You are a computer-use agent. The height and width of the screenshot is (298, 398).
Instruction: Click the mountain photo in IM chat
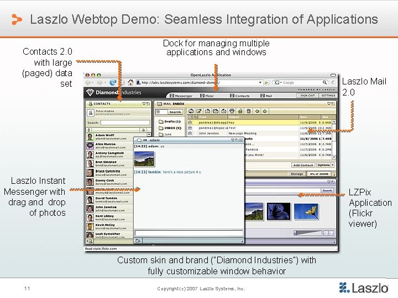click(x=144, y=159)
